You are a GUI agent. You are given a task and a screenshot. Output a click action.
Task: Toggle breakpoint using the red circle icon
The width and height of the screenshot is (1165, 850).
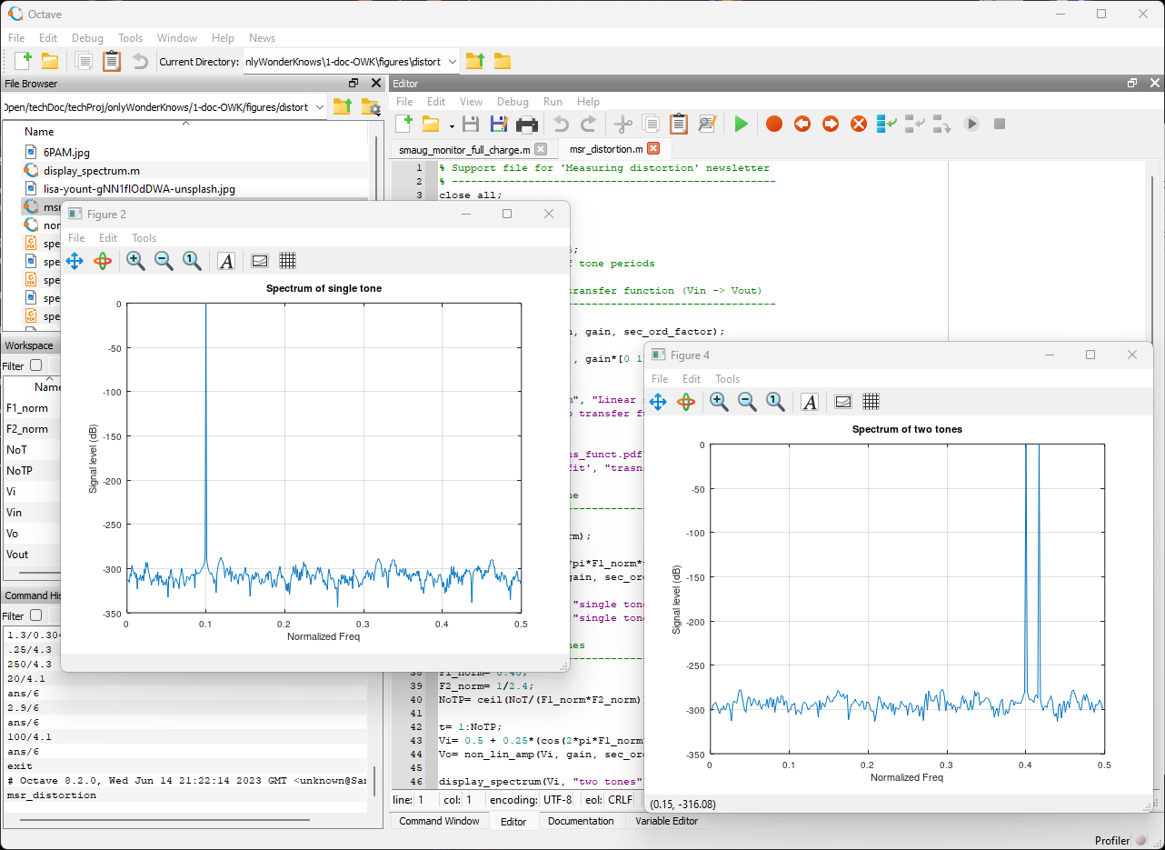[x=773, y=124]
